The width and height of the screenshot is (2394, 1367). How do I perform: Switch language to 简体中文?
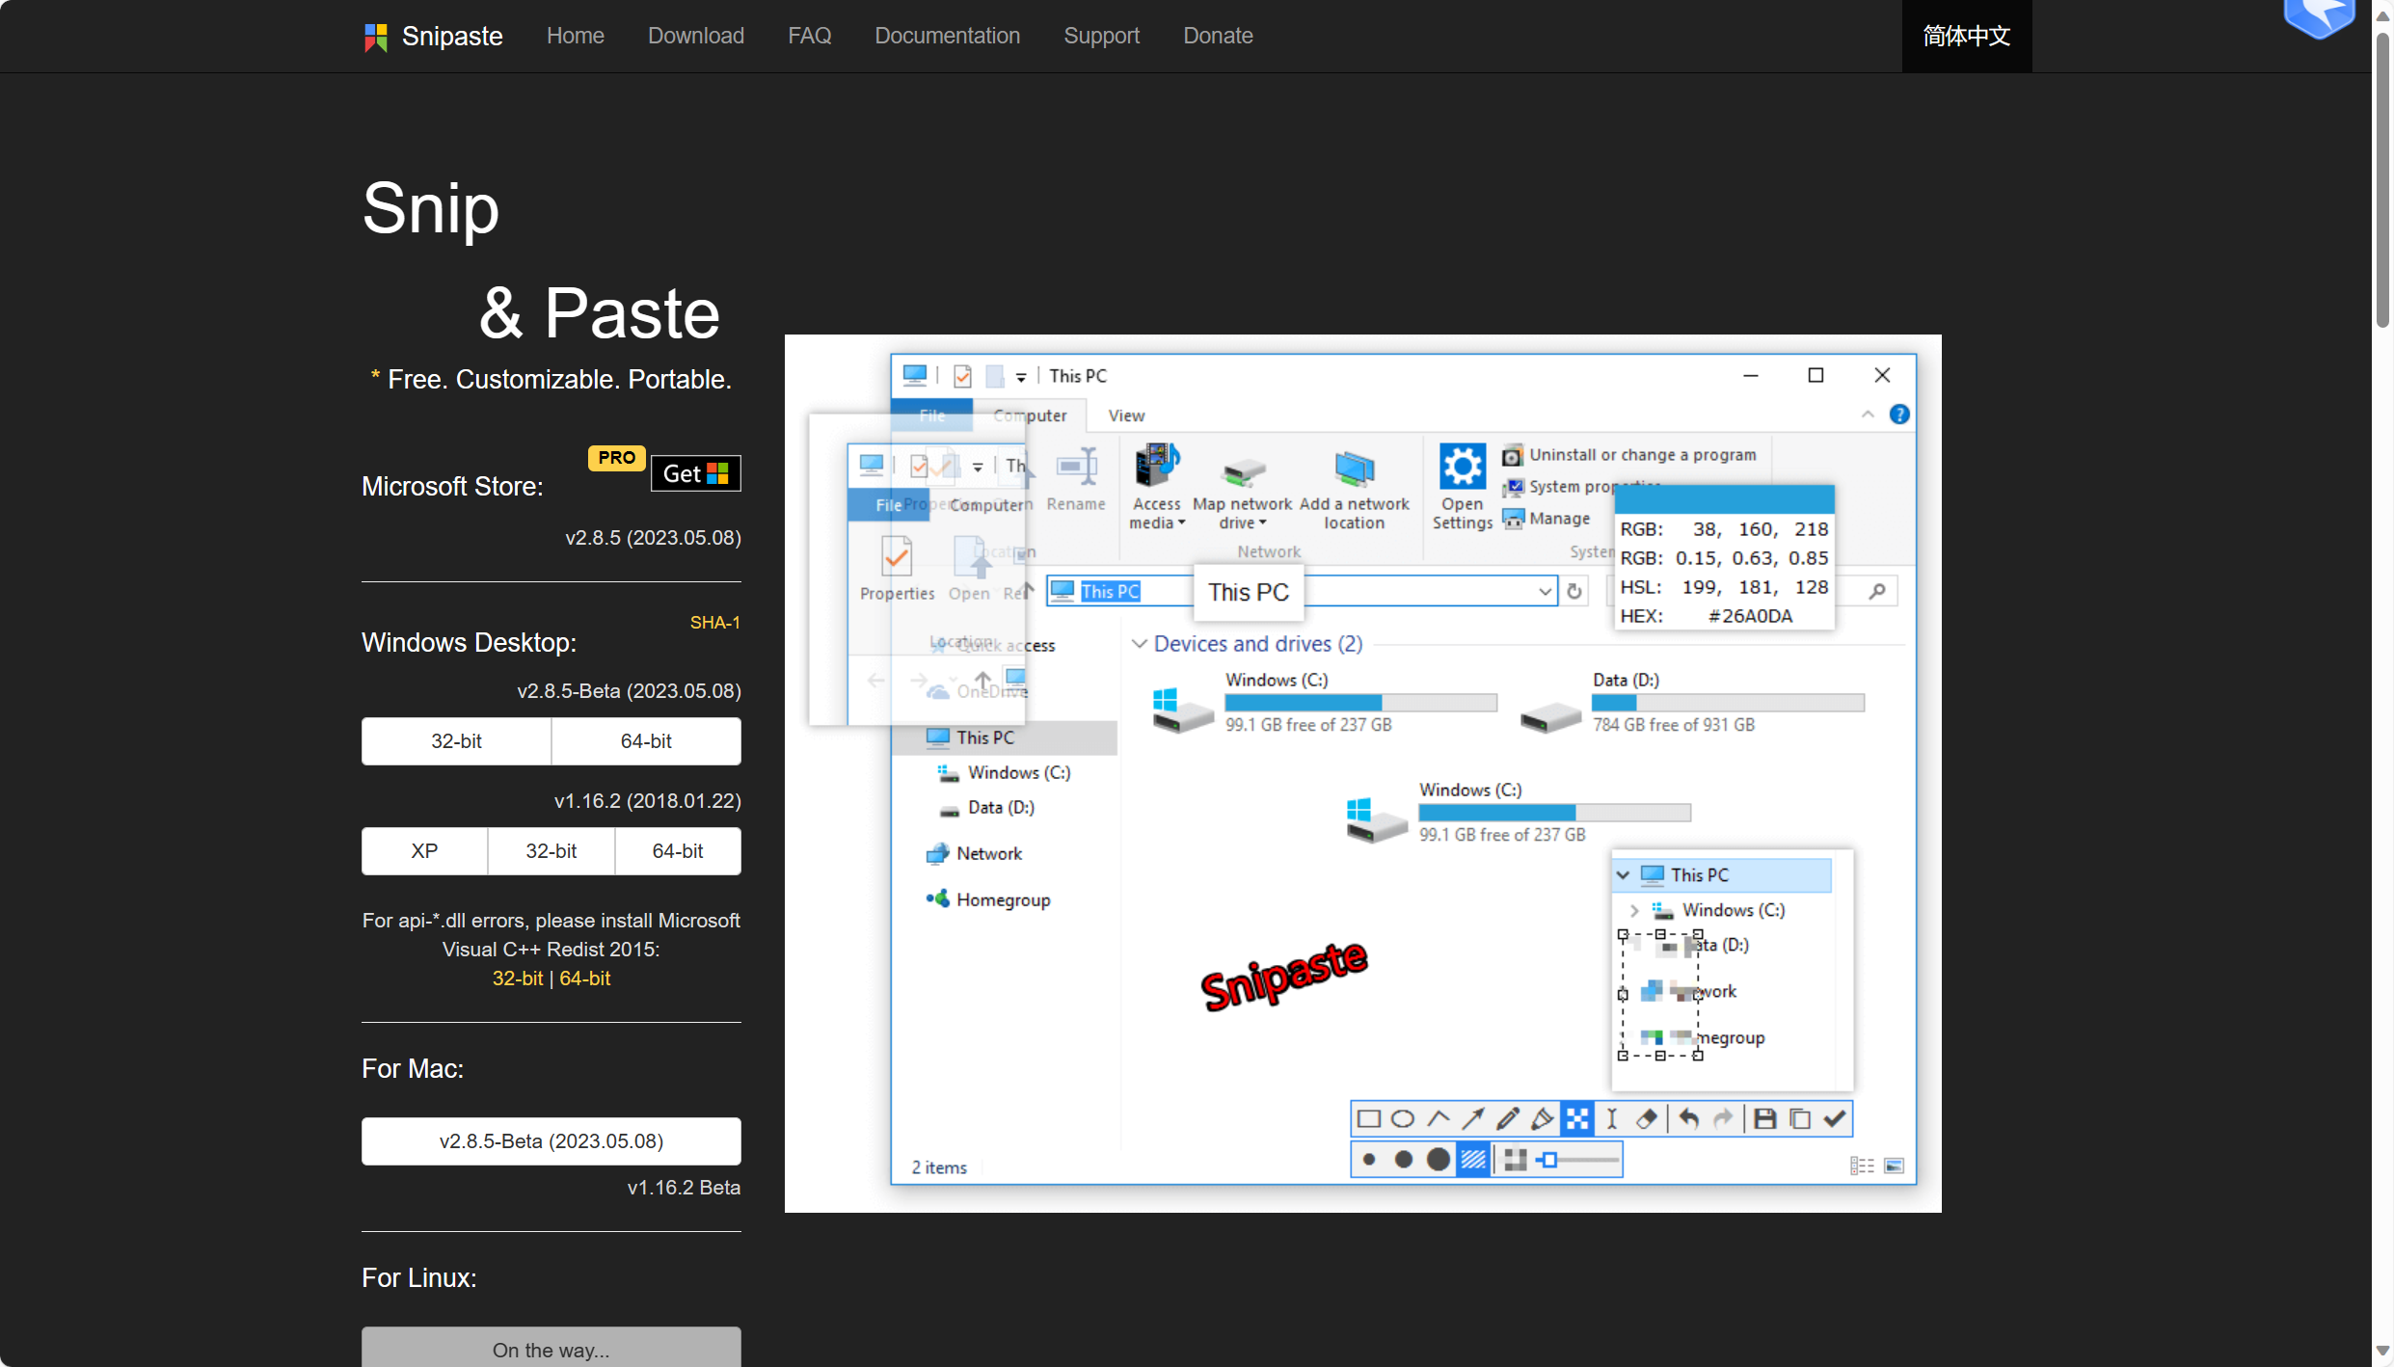coord(1966,36)
